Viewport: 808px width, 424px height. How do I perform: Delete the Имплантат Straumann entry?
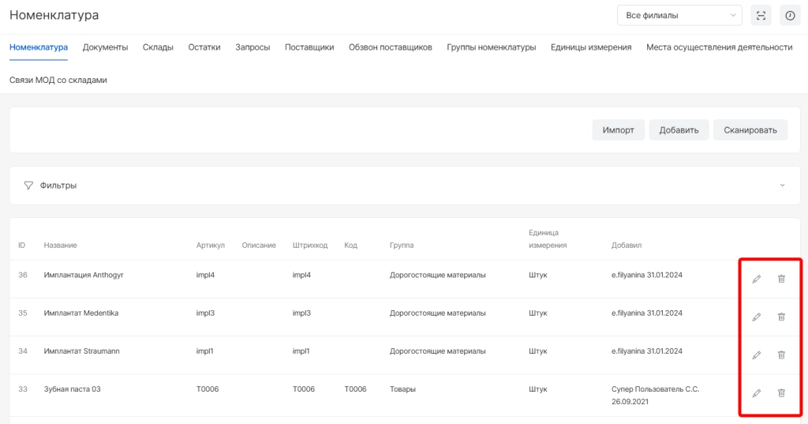coord(781,355)
